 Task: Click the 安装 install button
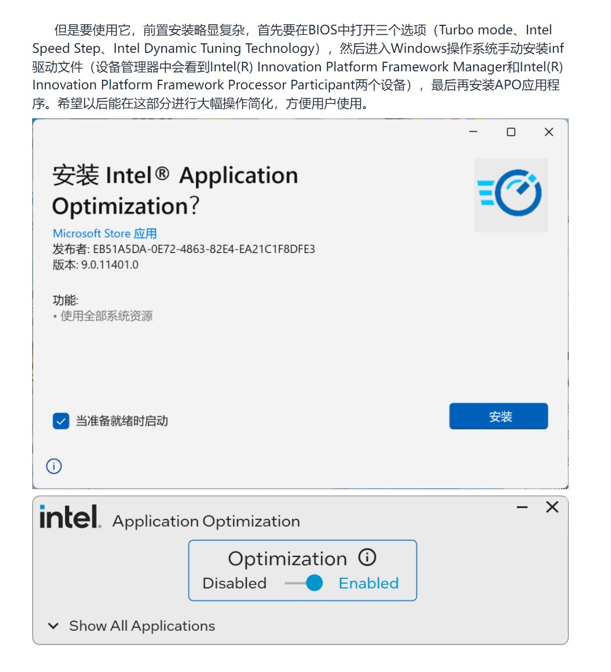click(498, 416)
